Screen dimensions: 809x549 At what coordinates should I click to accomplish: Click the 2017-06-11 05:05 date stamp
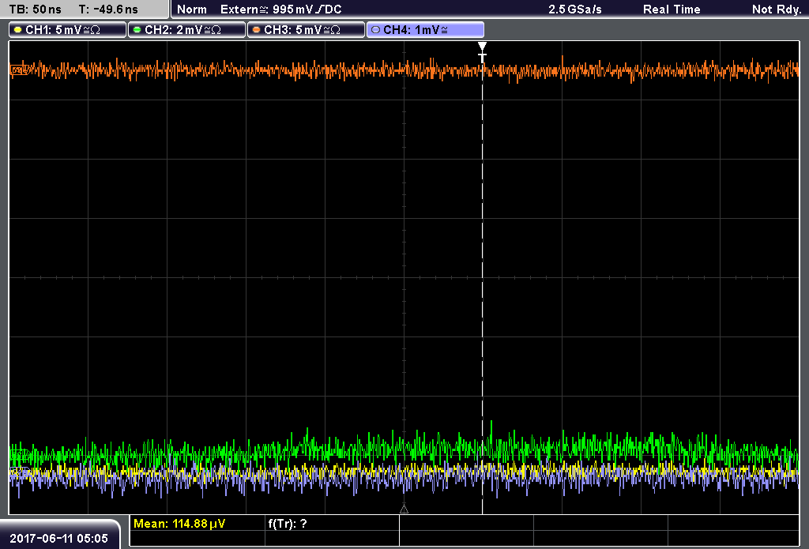(x=58, y=538)
